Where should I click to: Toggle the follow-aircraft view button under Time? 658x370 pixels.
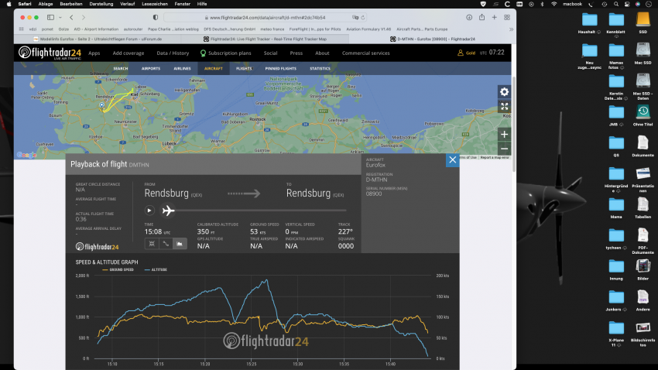(x=152, y=244)
